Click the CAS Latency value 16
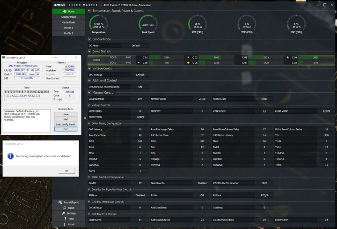This screenshot has width=337, height=229. (x=140, y=129)
